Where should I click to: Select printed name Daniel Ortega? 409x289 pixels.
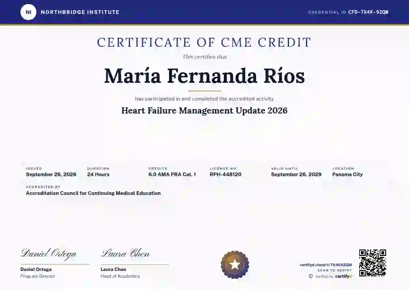point(36,270)
